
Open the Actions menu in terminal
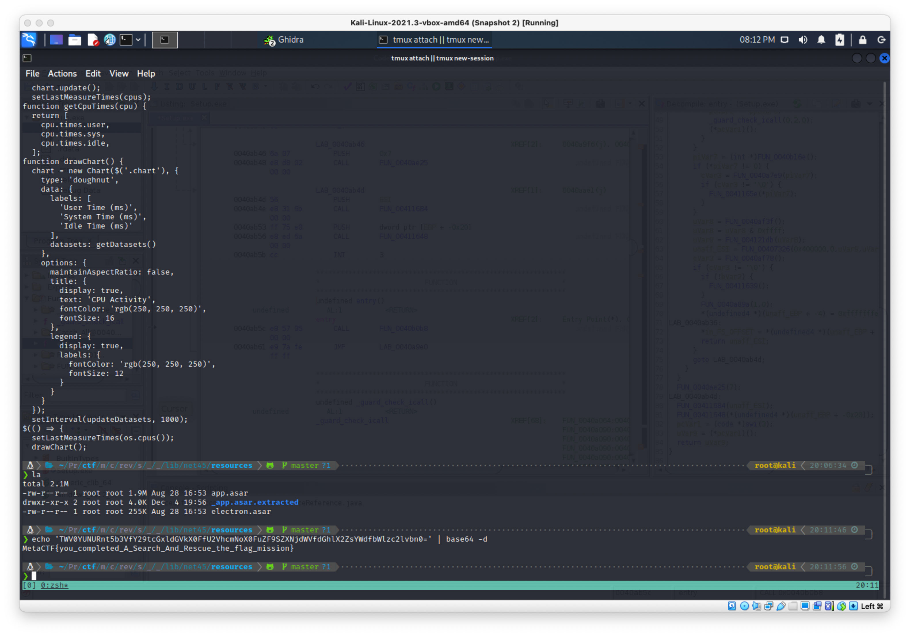click(62, 73)
